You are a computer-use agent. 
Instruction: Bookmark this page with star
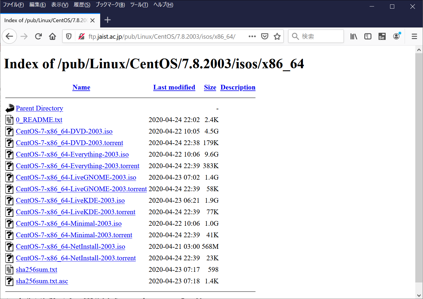pyautogui.click(x=277, y=36)
